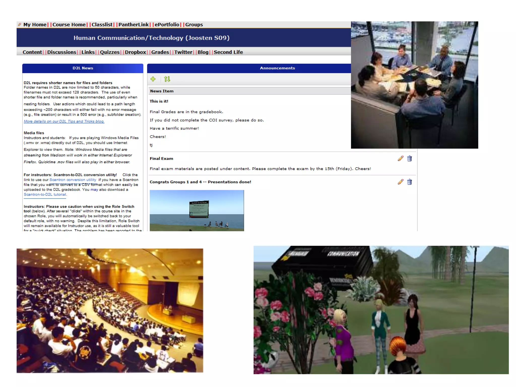
Task: Click the News Item column header
Action: pyautogui.click(x=162, y=91)
